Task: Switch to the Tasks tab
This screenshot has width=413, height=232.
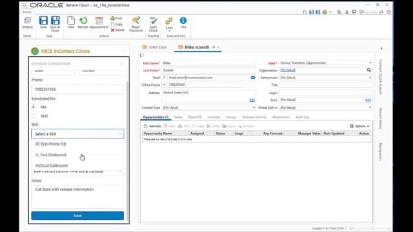Action: point(195,117)
